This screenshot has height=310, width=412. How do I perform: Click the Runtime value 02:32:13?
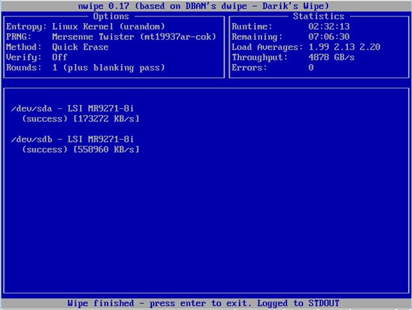click(x=329, y=26)
